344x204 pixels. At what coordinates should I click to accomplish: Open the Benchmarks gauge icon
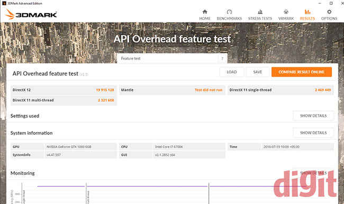229,12
